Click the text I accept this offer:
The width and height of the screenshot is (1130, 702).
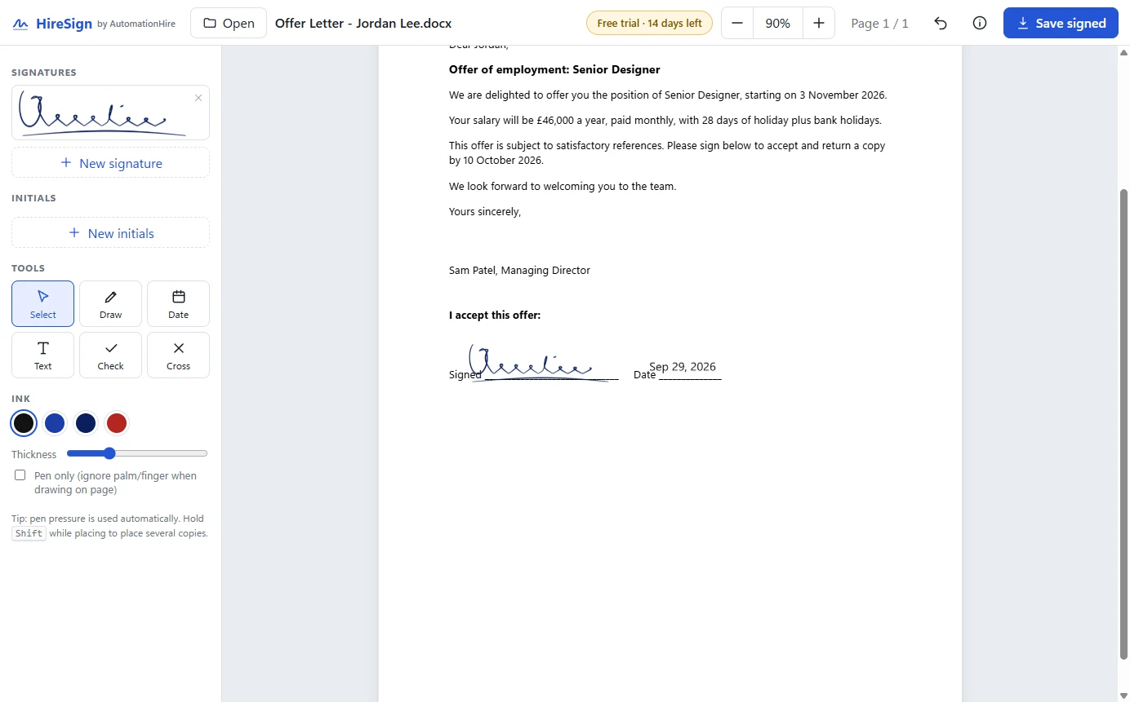(495, 315)
